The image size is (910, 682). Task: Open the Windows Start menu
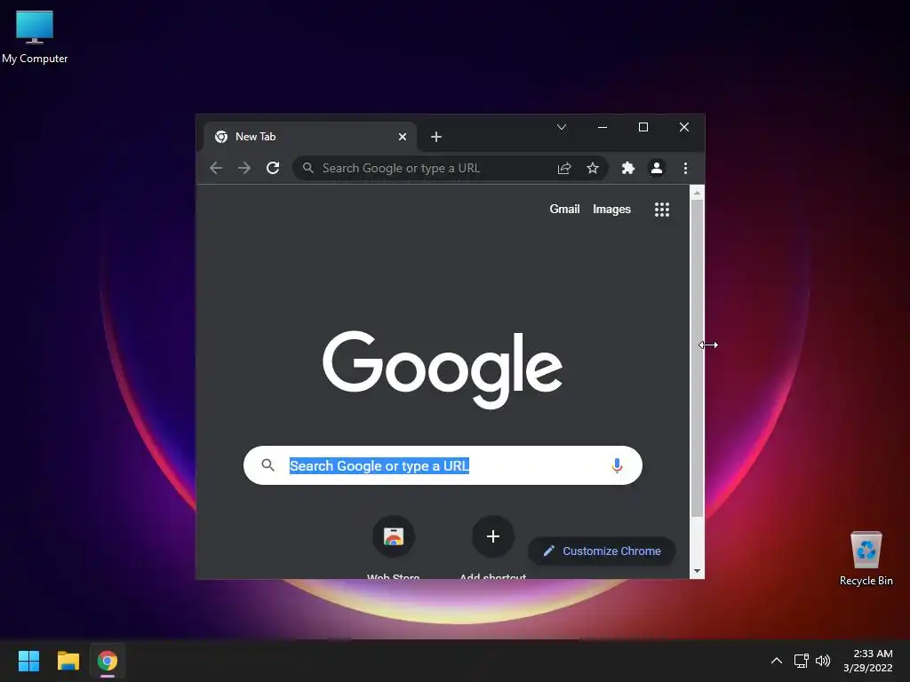pos(28,661)
